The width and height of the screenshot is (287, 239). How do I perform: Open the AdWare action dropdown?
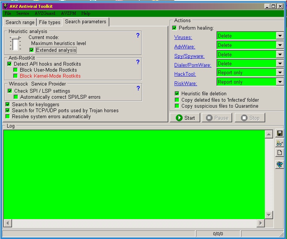280,45
